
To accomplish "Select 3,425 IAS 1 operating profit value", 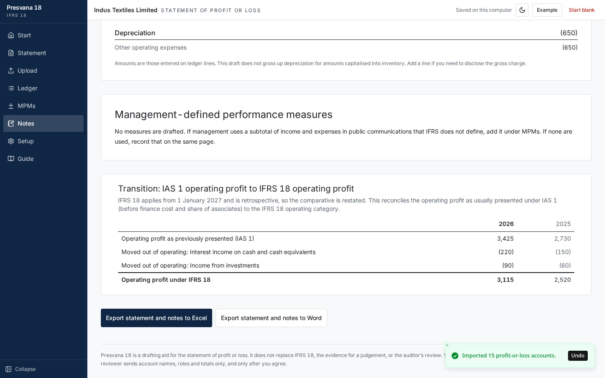I will [x=505, y=239].
